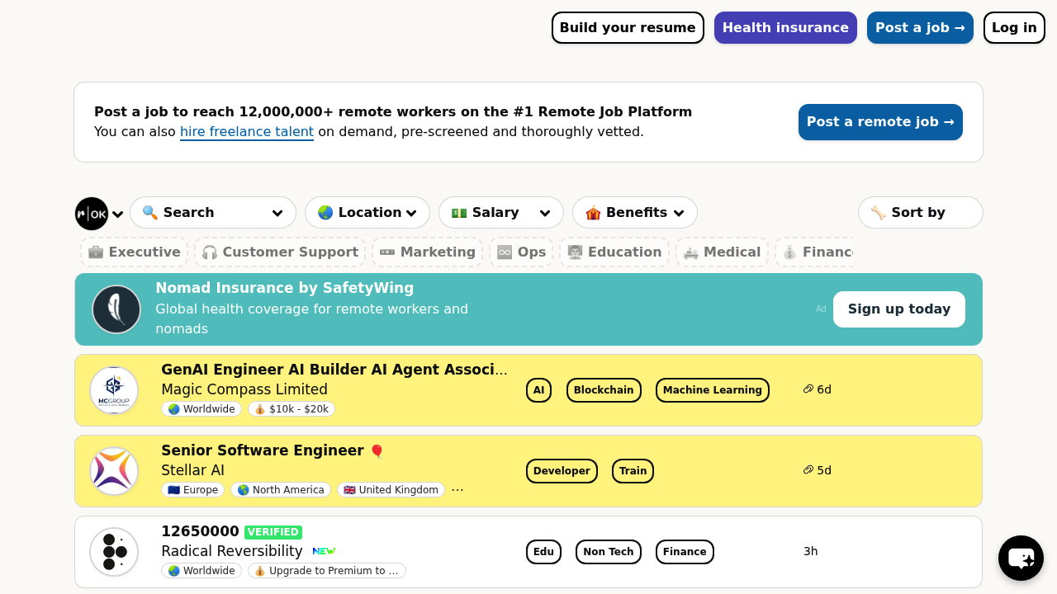
Task: Select the Blockchain tag
Action: coord(604,390)
